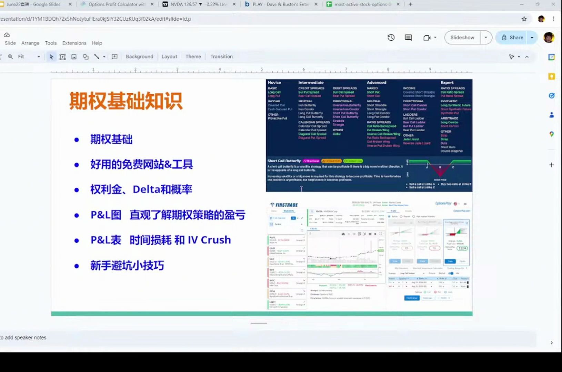
Task: Select the Line tool
Action: (97, 56)
